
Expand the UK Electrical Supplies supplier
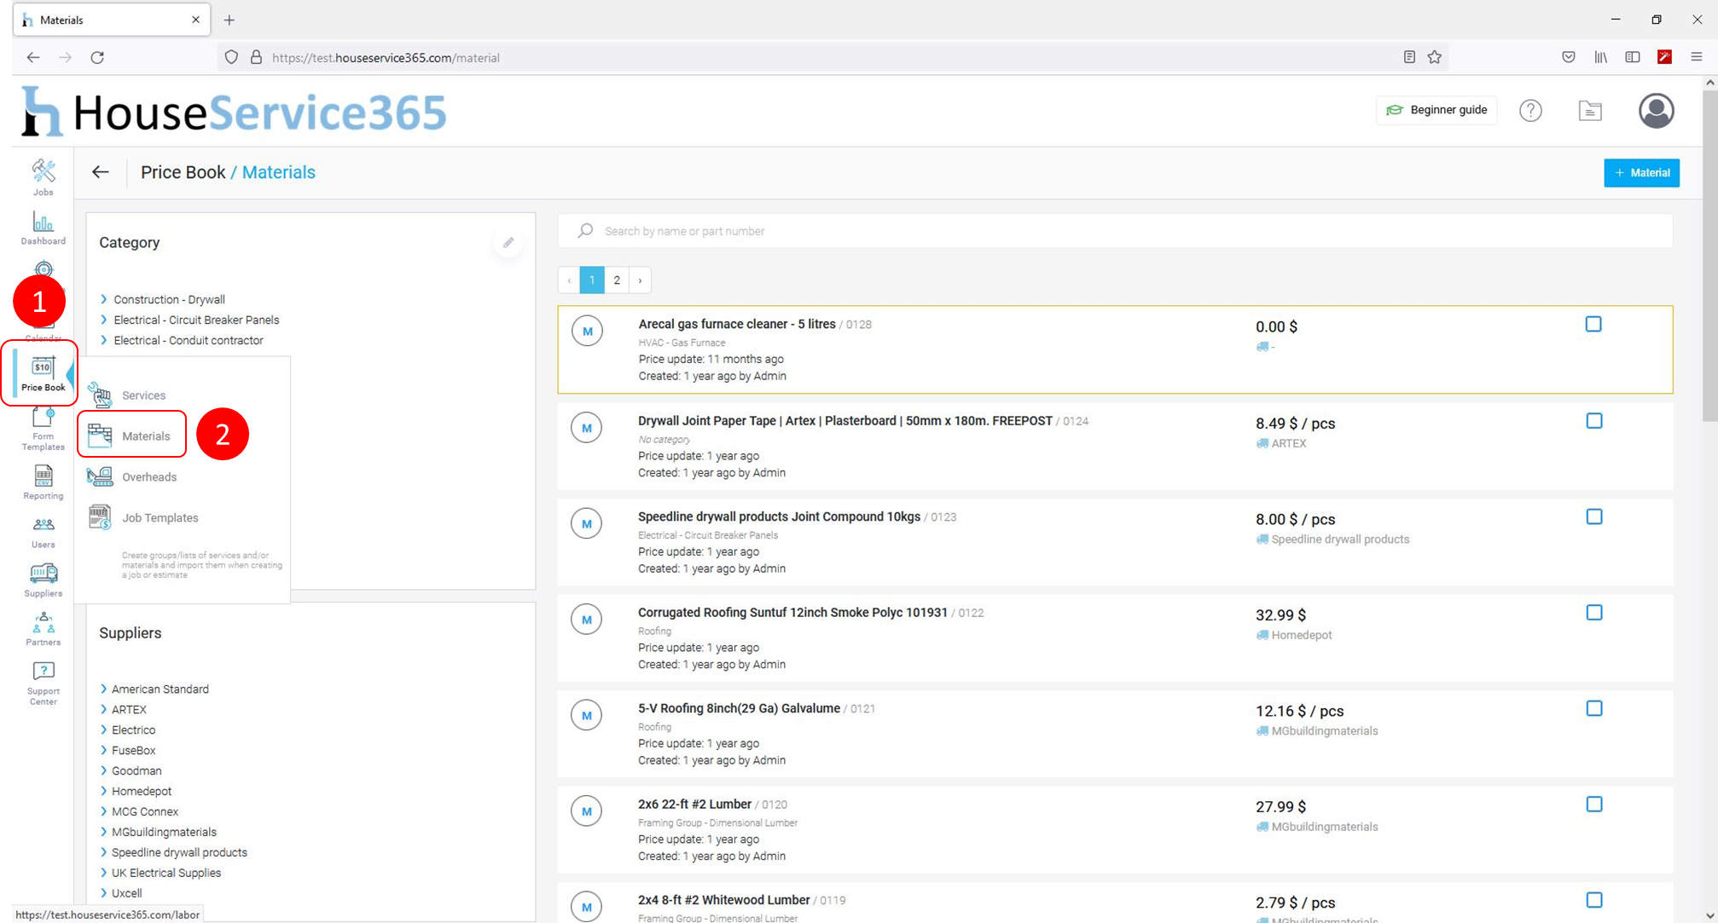point(104,873)
